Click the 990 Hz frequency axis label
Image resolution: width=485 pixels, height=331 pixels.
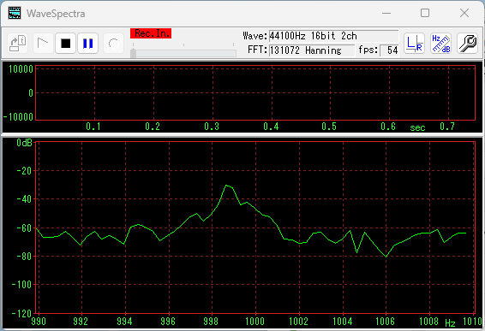point(39,322)
